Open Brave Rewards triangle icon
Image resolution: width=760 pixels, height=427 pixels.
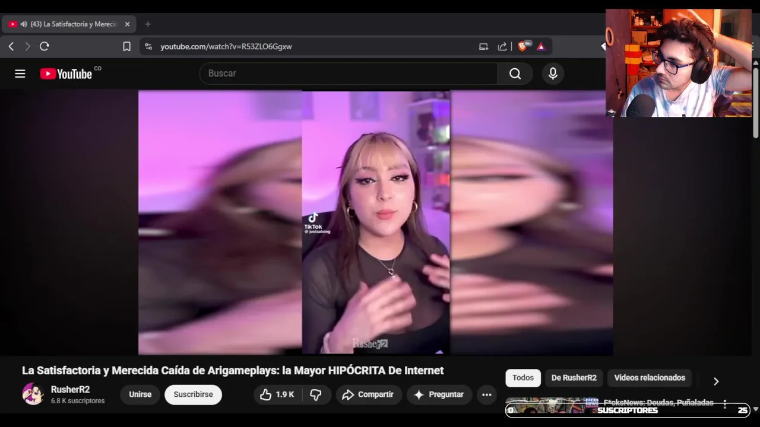[541, 46]
